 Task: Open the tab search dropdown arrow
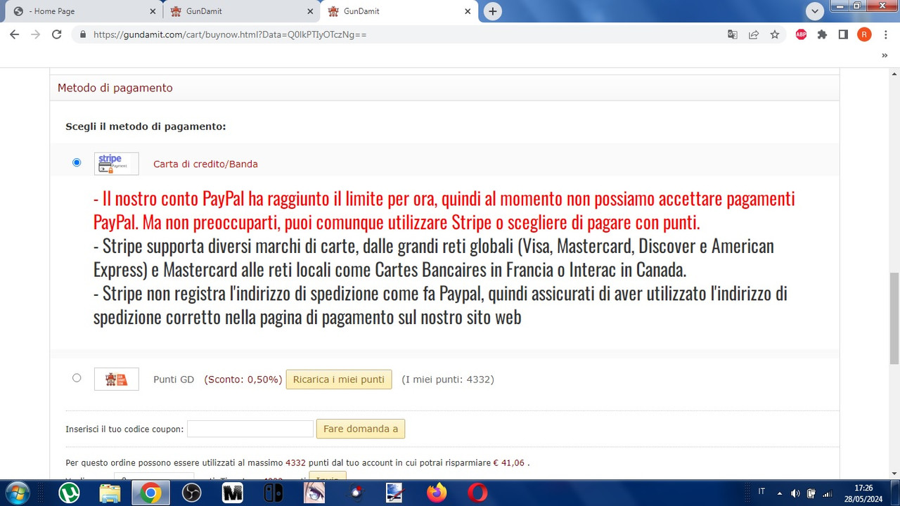(x=815, y=11)
